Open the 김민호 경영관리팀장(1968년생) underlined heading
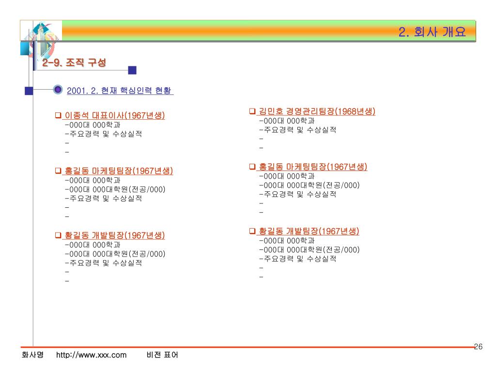Image resolution: width=496 pixels, height=372 pixels. (x=317, y=111)
